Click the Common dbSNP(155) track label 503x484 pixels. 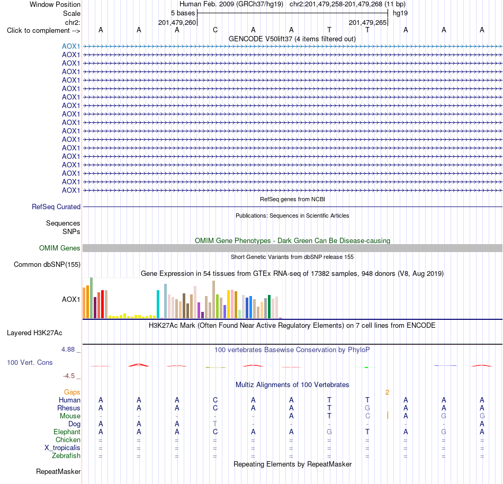(x=47, y=265)
